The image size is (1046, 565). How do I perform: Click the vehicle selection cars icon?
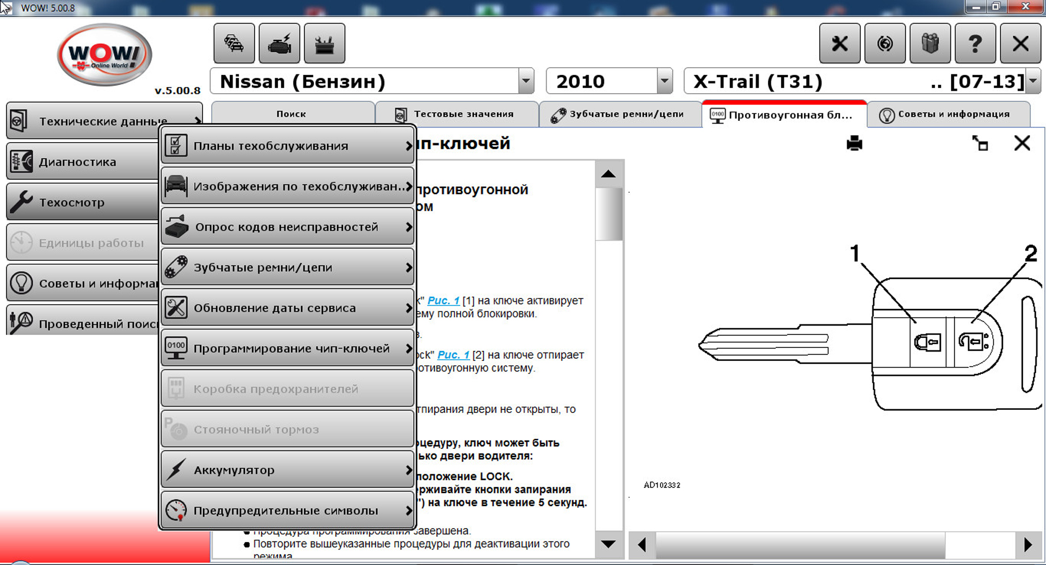click(234, 43)
